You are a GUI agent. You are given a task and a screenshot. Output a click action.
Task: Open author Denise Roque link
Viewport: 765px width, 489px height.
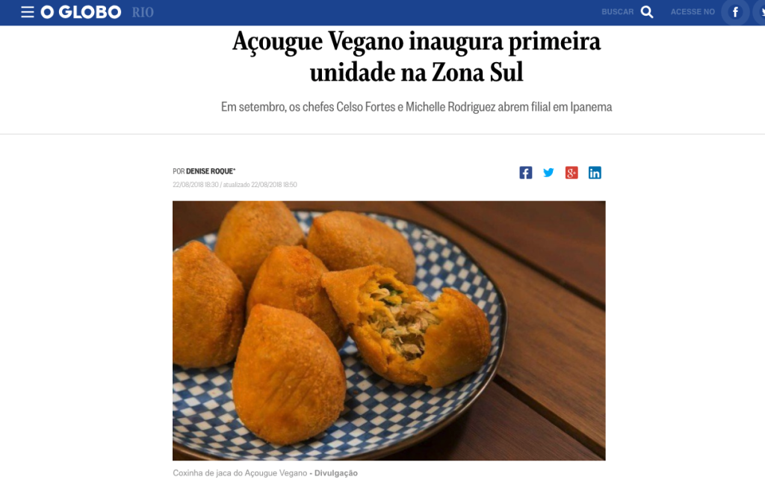[x=210, y=171]
